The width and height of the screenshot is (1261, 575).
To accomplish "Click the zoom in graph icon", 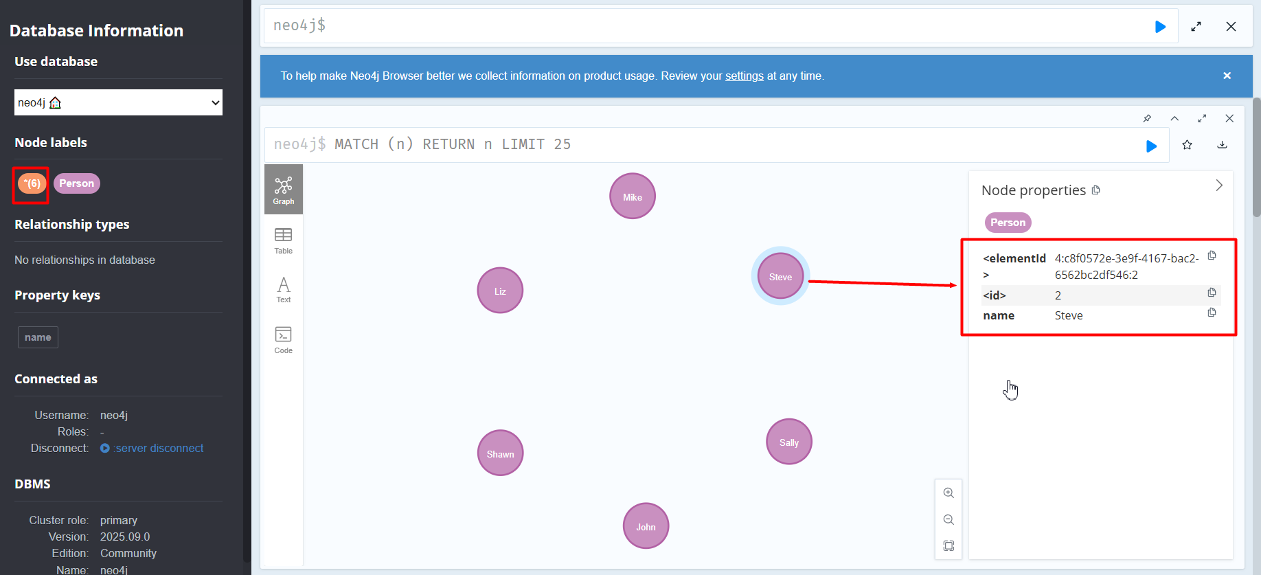I will coord(948,493).
